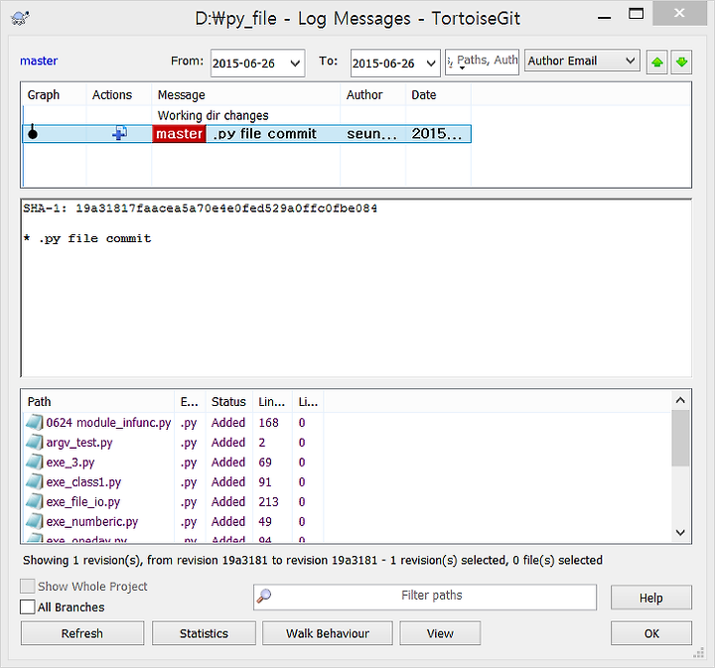715x668 pixels.
Task: Click the magnifier icon in Filter paths box
Action: click(x=264, y=596)
